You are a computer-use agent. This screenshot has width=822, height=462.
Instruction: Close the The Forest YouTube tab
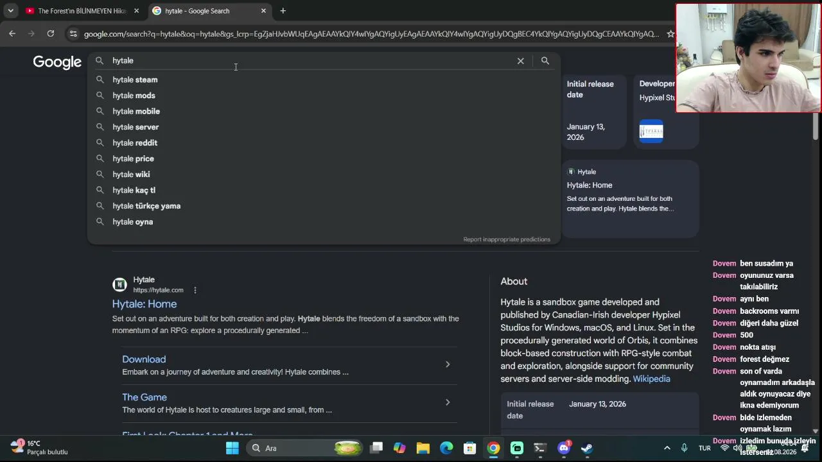tap(136, 11)
